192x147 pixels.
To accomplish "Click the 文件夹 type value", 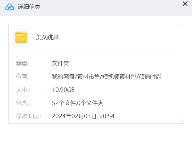I will tap(60, 64).
